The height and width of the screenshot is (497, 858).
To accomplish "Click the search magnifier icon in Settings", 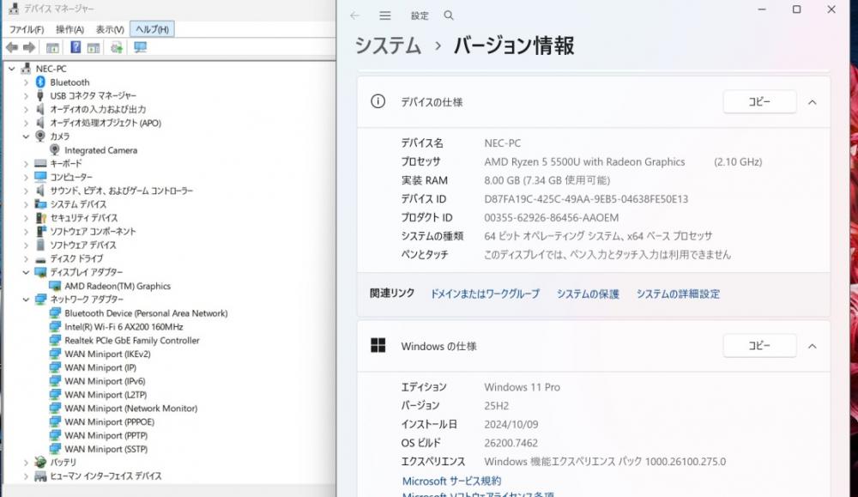I will pos(449,15).
